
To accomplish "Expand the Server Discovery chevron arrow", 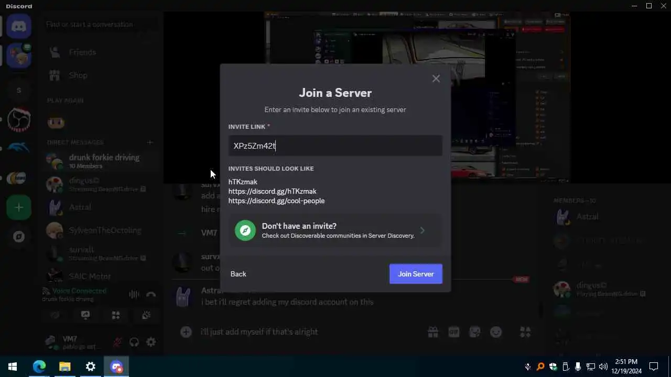I will (x=423, y=230).
